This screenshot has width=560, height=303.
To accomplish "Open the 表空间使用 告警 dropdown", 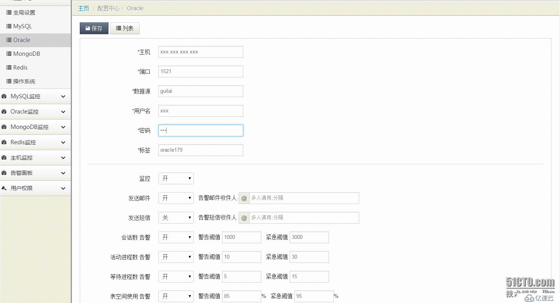I will (176, 296).
